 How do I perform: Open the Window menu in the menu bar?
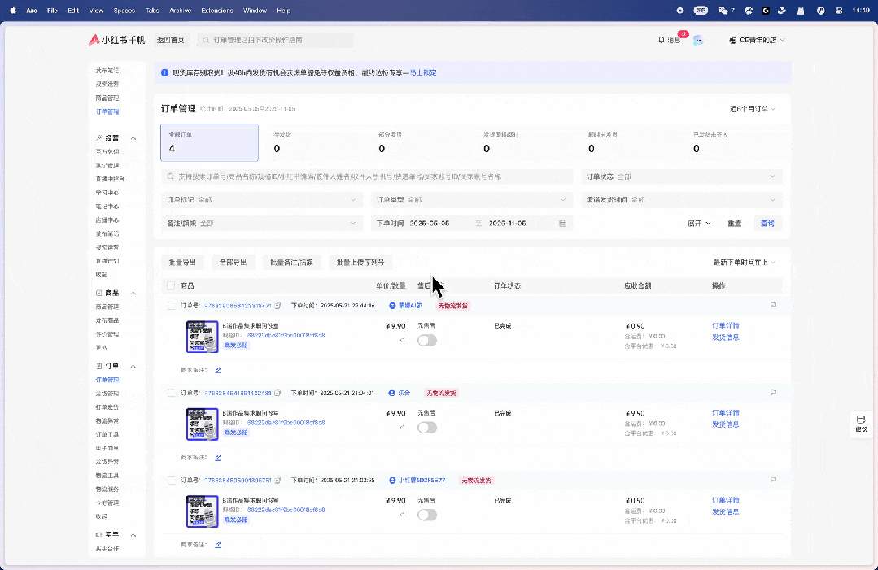point(255,10)
